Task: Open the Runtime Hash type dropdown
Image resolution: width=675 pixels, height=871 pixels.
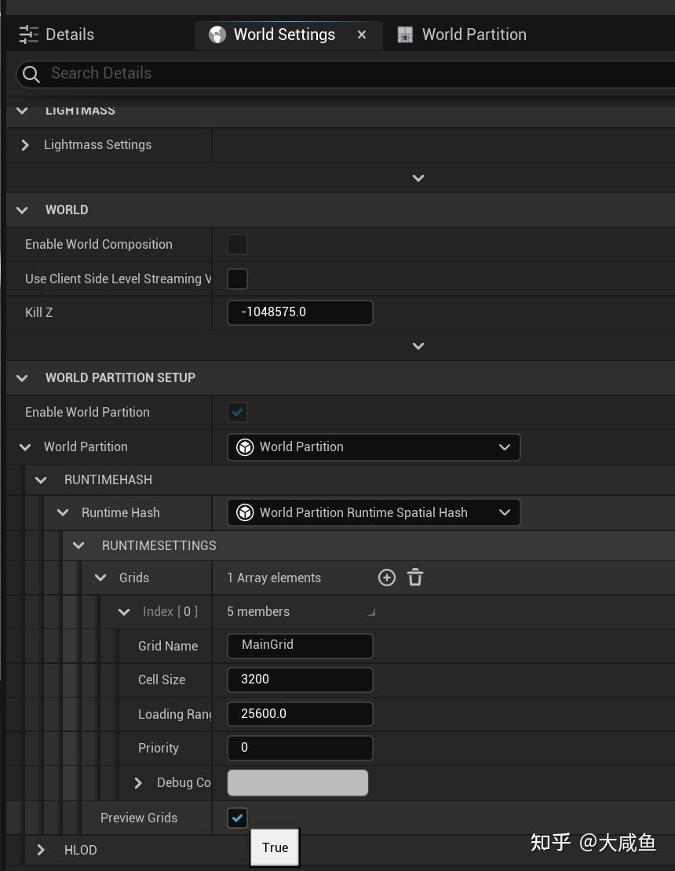Action: click(x=504, y=513)
